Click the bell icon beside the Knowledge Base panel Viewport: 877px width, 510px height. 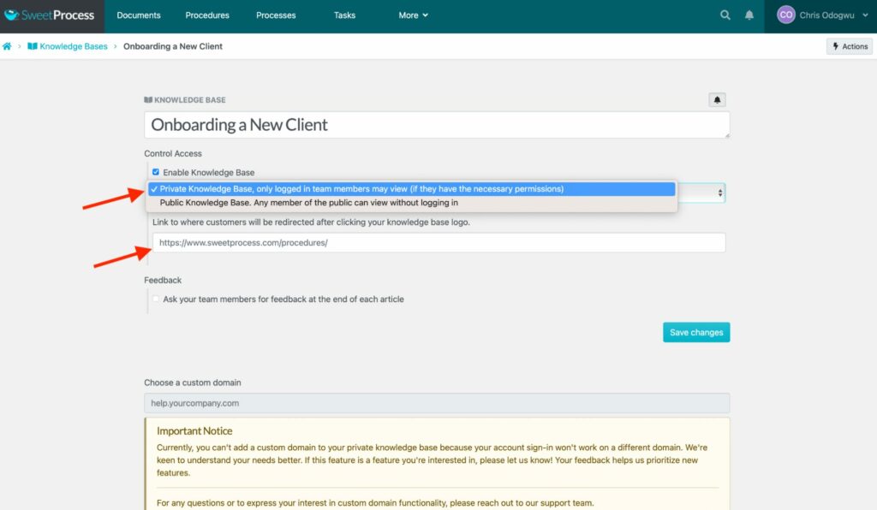(717, 99)
